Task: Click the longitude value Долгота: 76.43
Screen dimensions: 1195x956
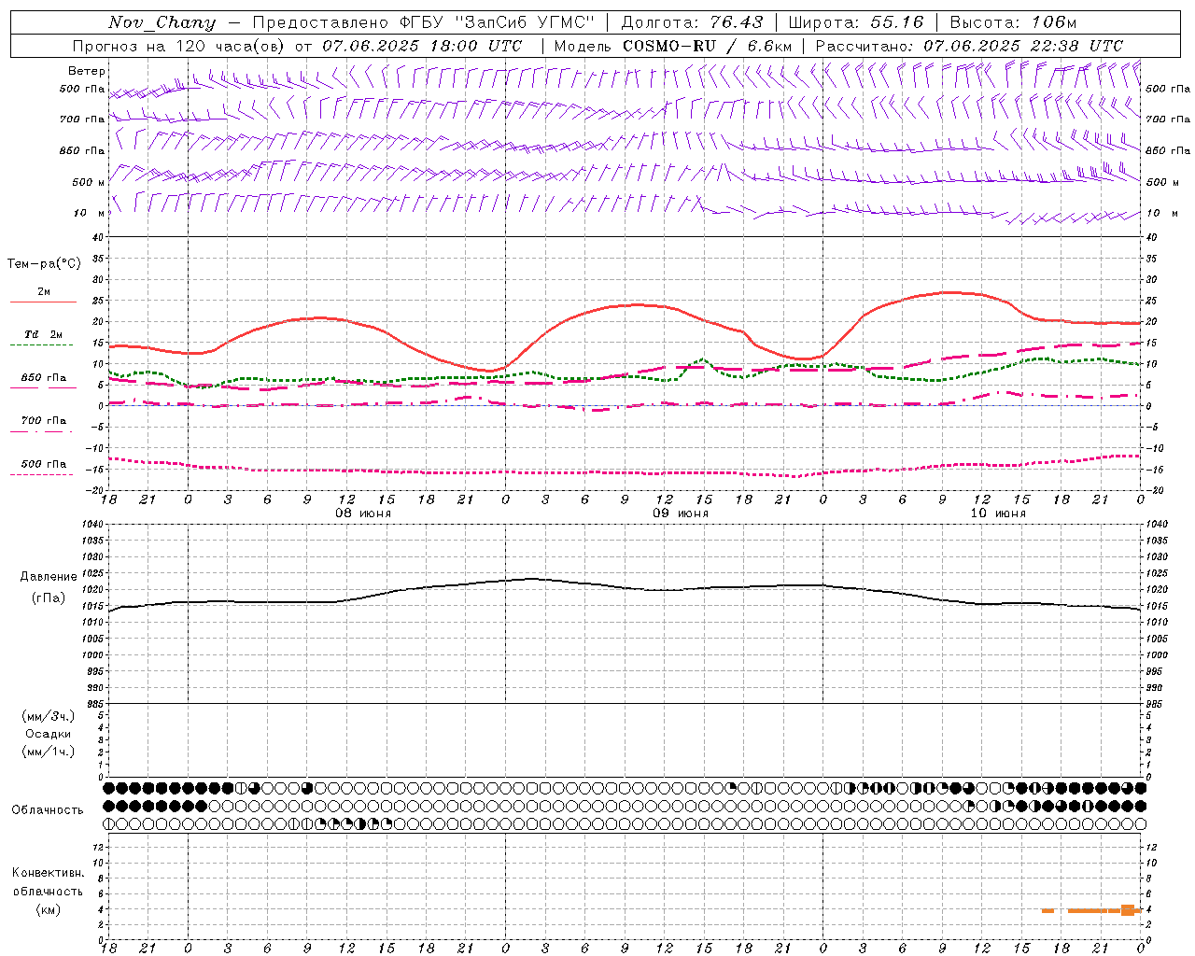Action: coord(692,22)
